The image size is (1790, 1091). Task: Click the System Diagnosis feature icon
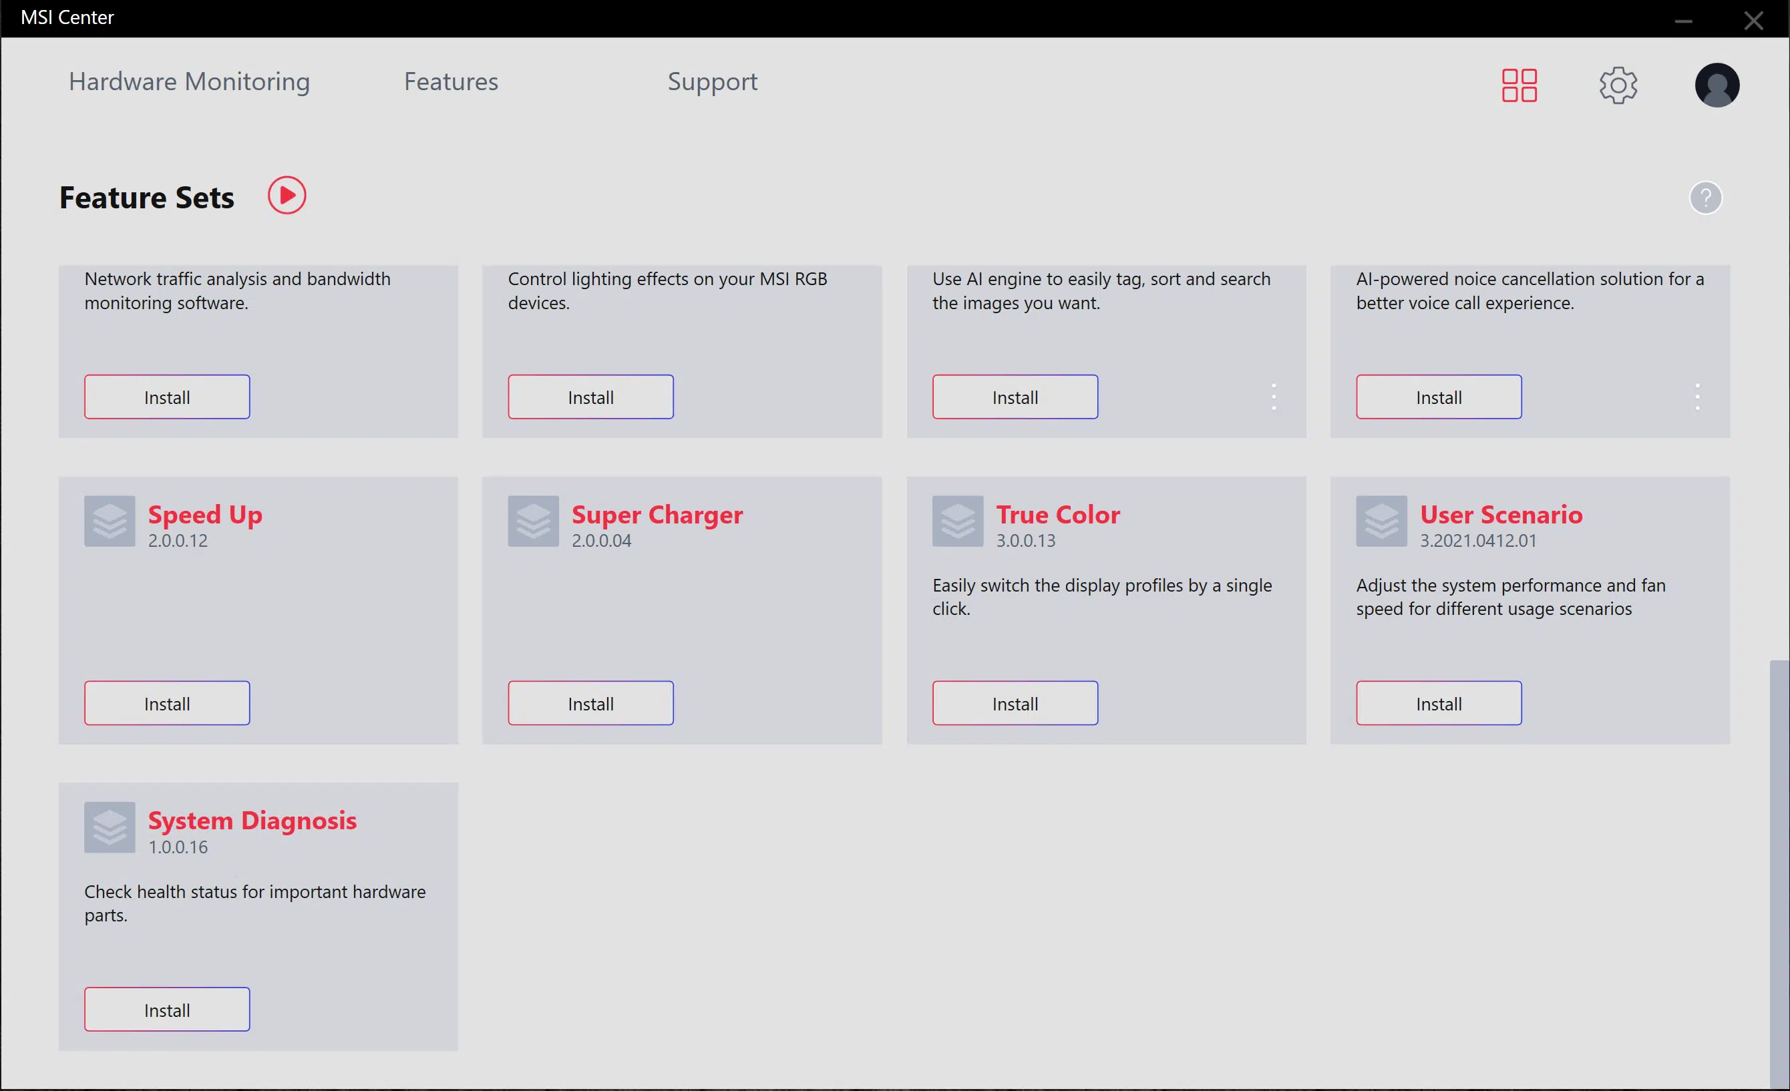pos(110,827)
